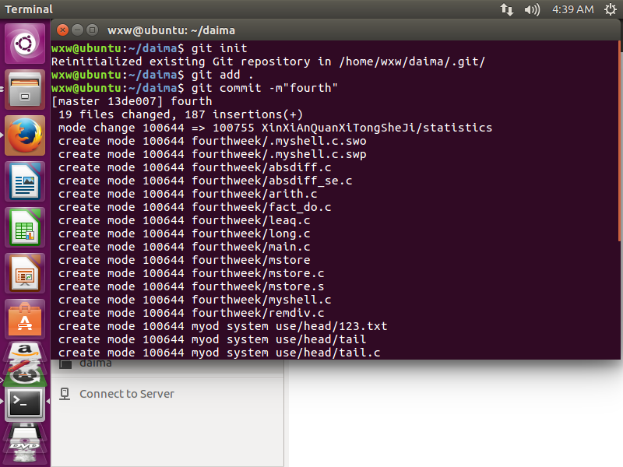Click the 'git commit -m"fourth"' command line
Viewport: 623px width, 467px height.
194,88
